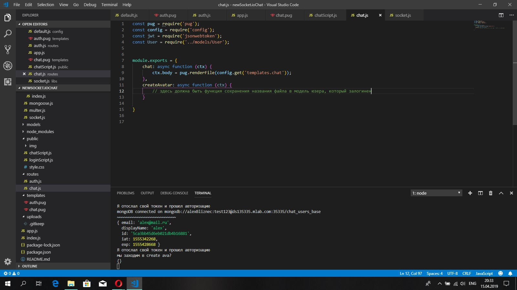Click cursor position Ln 12, Col 97
The width and height of the screenshot is (517, 290).
tap(411, 273)
